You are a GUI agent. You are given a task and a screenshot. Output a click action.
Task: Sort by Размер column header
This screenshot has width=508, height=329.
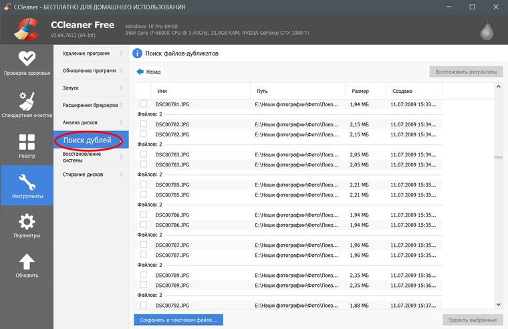coord(366,91)
